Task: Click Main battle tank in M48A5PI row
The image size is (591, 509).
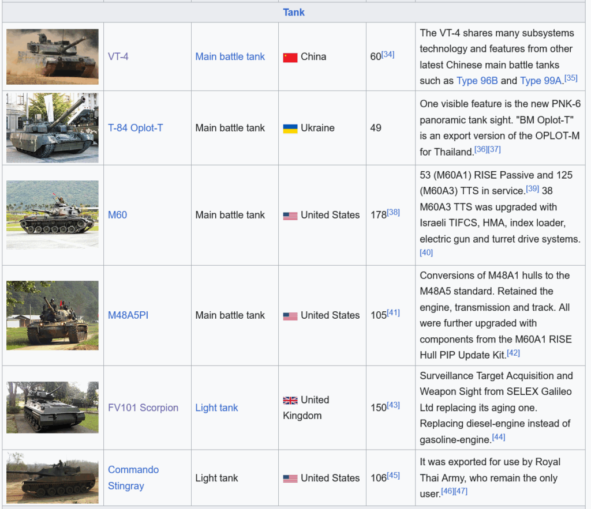Action: coord(230,315)
